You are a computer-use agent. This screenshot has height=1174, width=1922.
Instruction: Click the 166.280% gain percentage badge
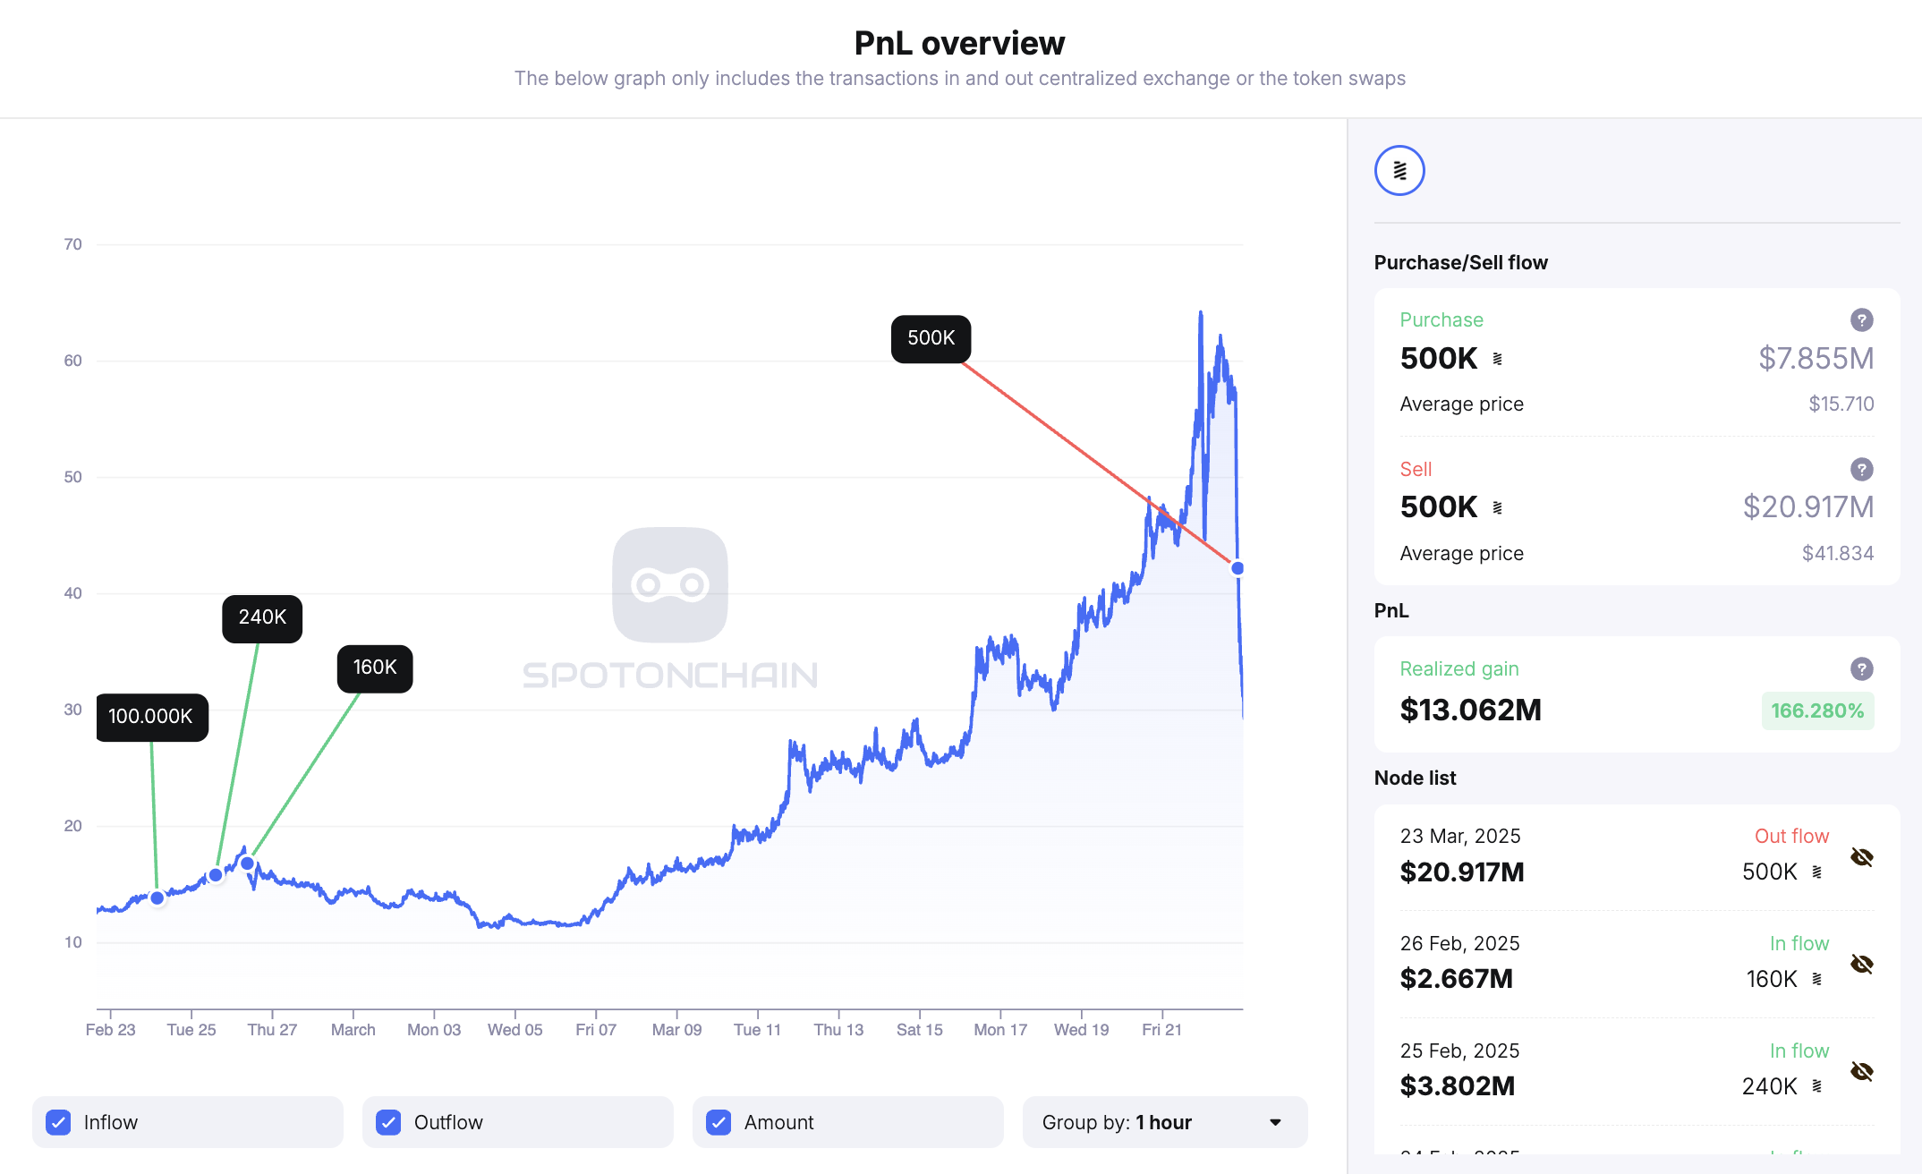click(1816, 711)
